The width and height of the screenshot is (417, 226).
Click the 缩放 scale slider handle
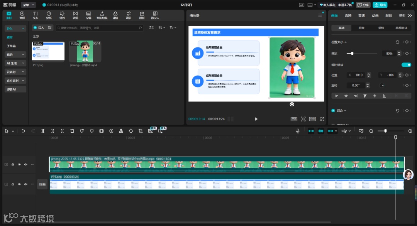point(352,53)
